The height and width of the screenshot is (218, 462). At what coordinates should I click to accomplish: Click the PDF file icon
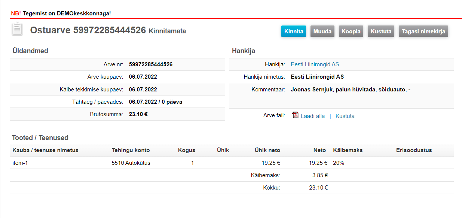point(296,115)
